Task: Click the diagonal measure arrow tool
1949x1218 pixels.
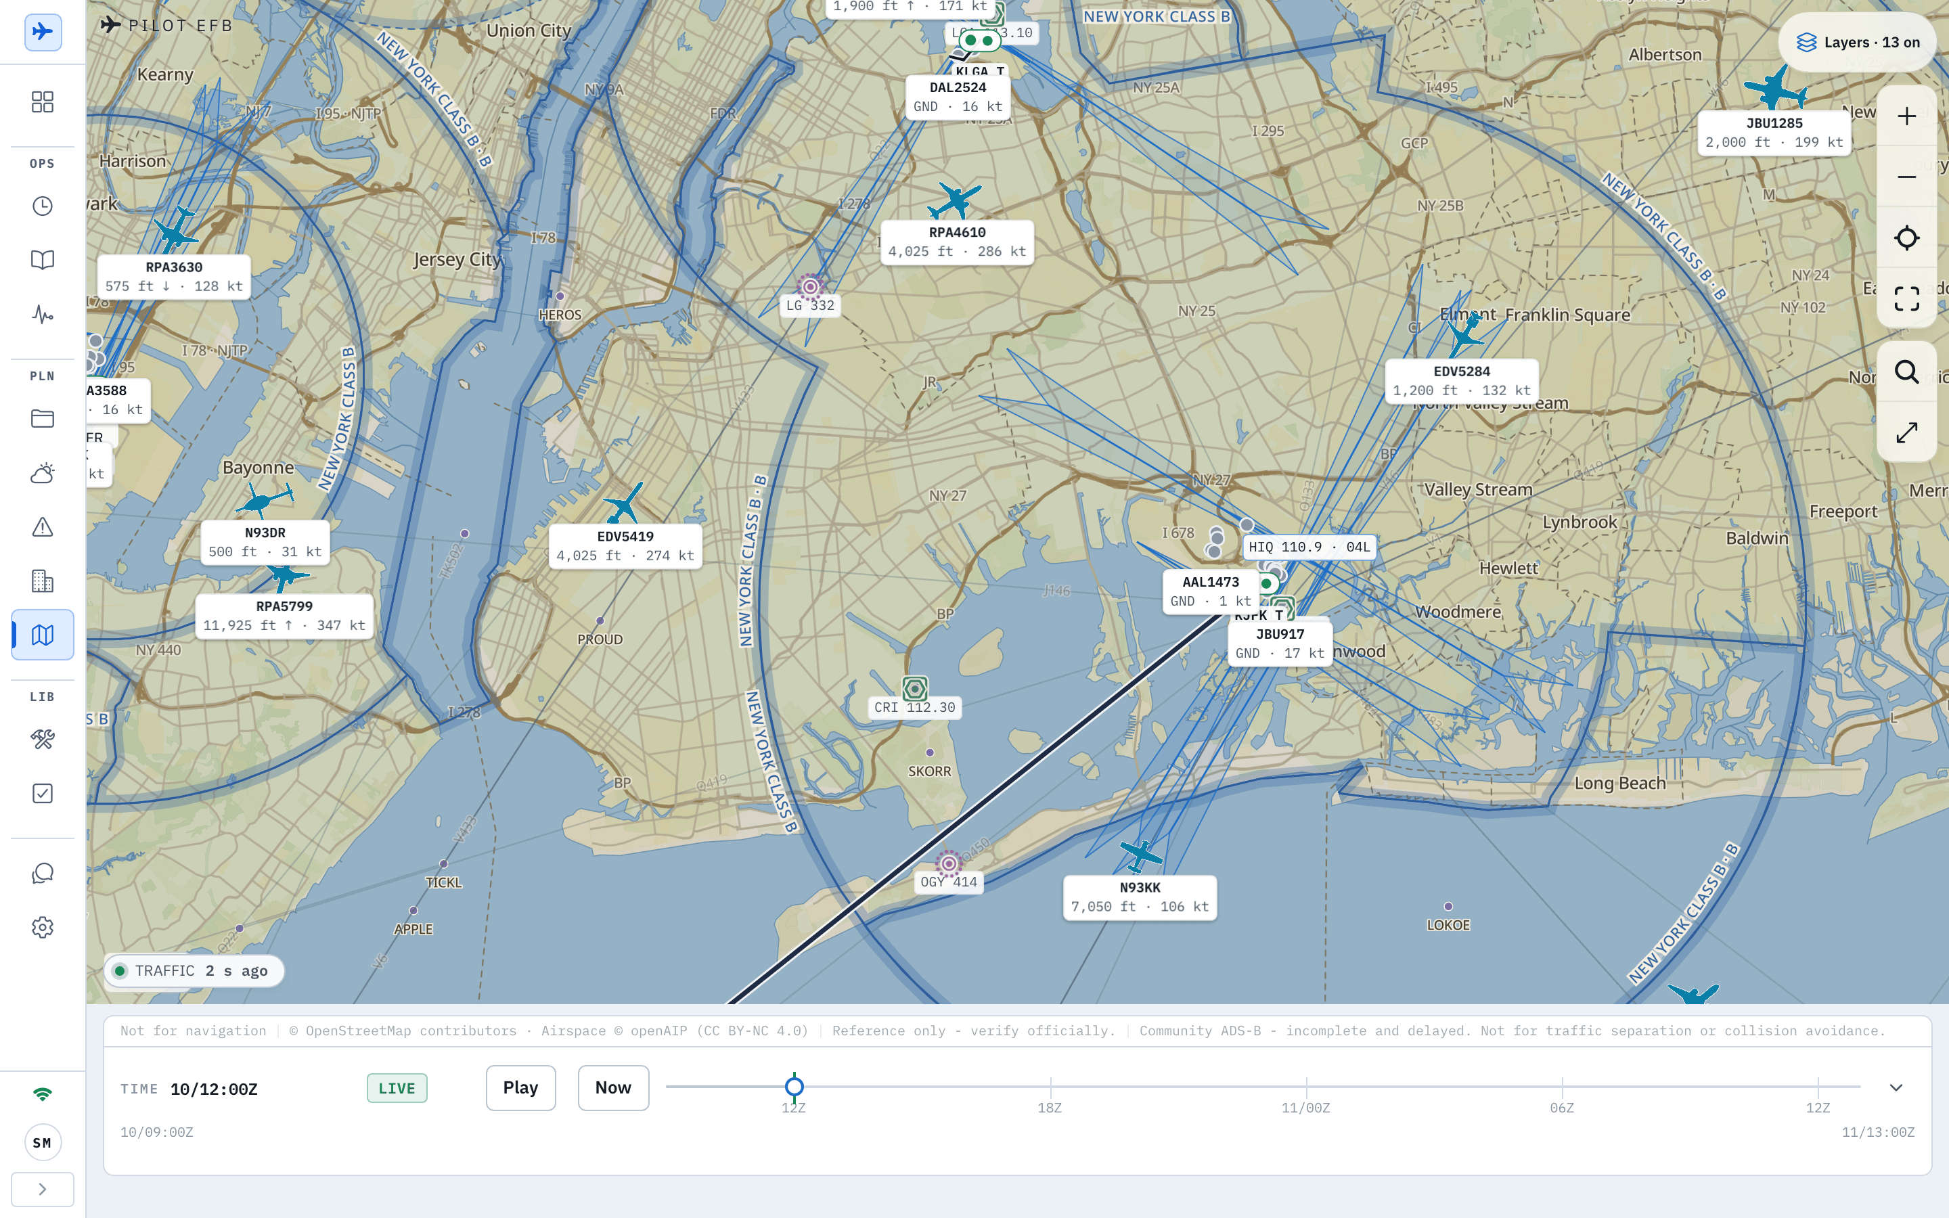Action: [1906, 432]
